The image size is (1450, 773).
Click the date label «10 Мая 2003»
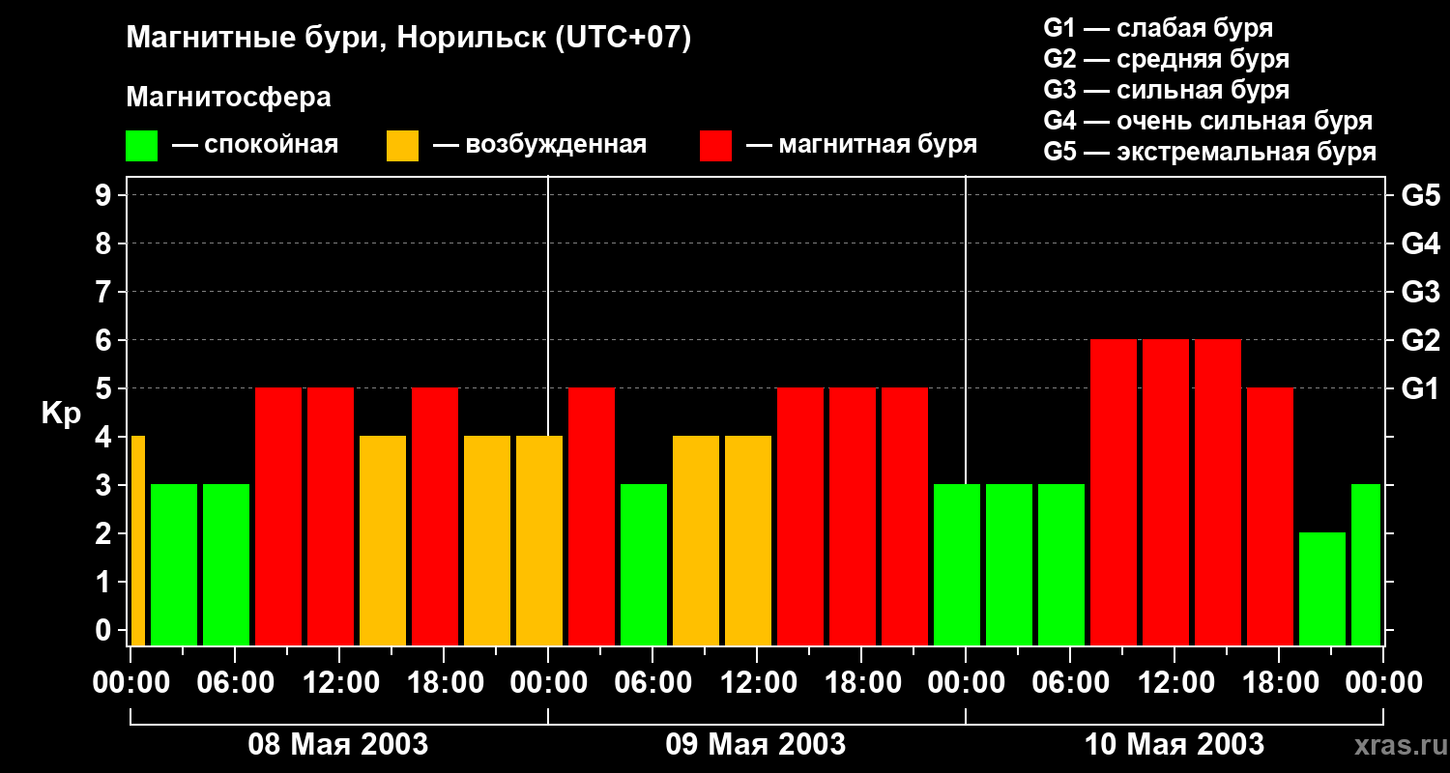coord(1174,744)
